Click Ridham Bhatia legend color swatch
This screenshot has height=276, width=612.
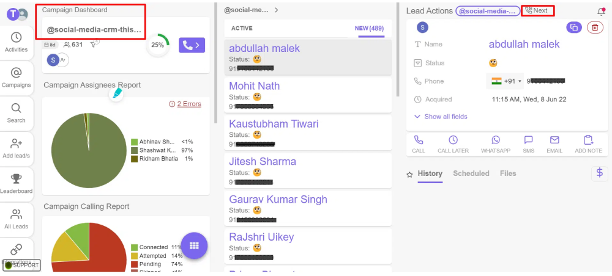[134, 159]
